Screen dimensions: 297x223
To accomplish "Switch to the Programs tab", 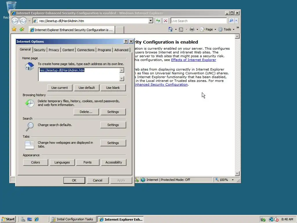I will point(104,50).
